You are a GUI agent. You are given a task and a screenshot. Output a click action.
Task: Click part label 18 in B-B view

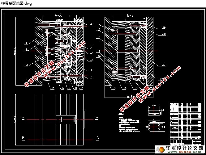99,37
